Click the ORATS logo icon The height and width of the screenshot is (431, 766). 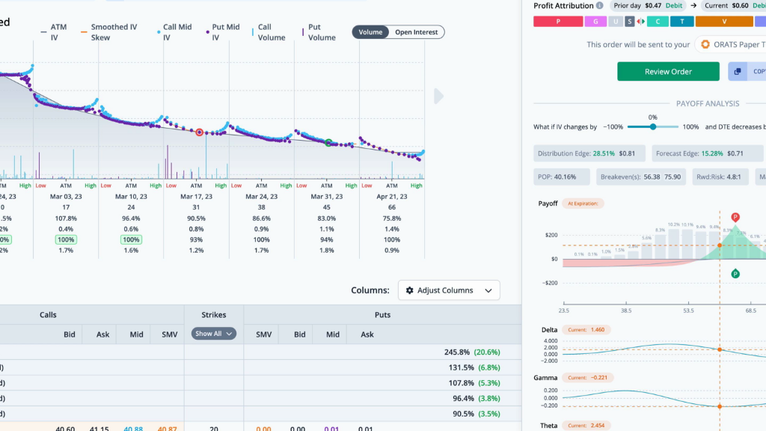(x=705, y=44)
